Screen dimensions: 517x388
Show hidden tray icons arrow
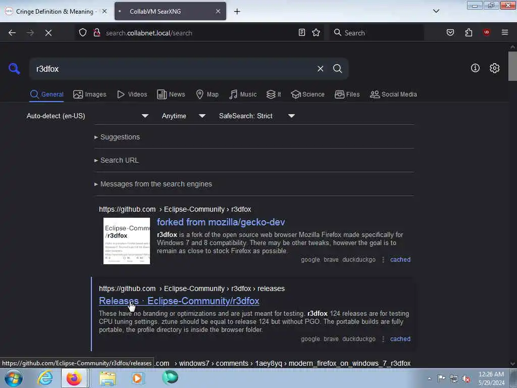tap(429, 378)
